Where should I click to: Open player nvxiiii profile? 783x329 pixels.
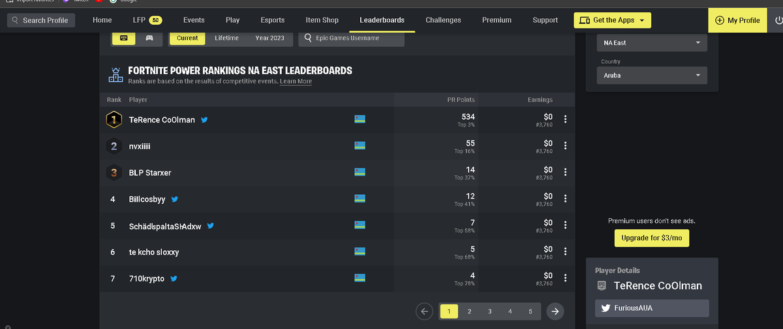(x=140, y=146)
